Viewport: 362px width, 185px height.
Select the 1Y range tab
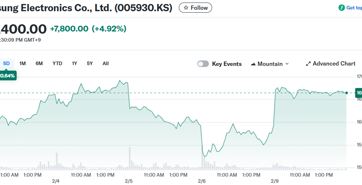click(x=74, y=63)
